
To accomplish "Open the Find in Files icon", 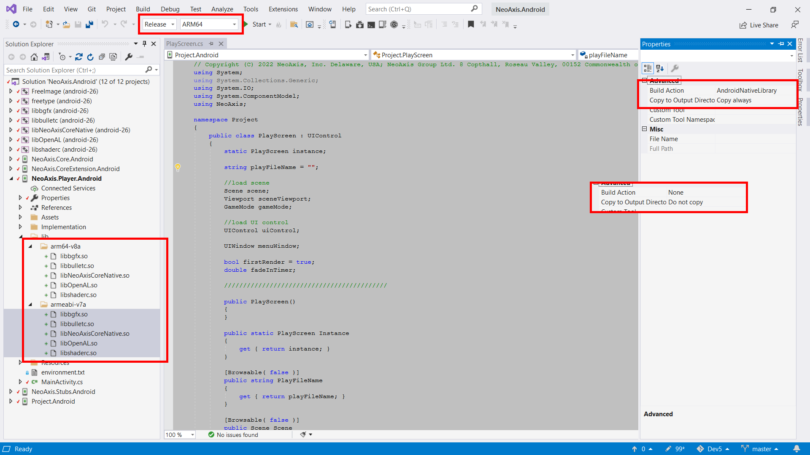I will point(294,24).
